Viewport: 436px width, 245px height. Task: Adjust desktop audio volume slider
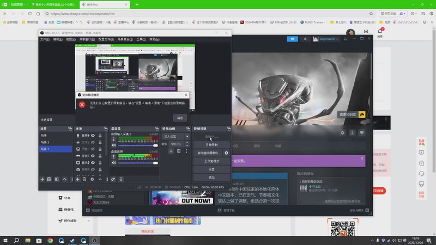coord(138,163)
